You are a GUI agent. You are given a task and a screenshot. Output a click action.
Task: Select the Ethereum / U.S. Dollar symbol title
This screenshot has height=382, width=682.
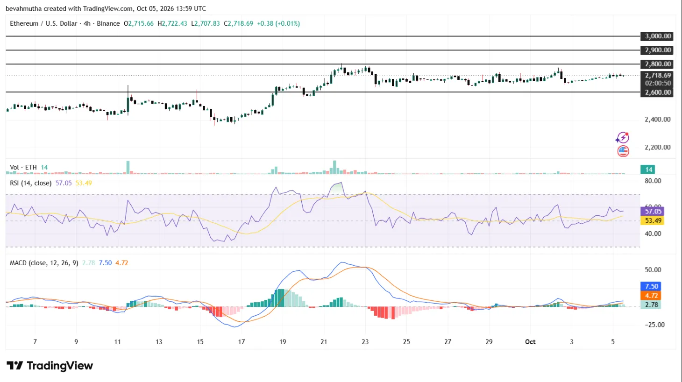click(43, 23)
